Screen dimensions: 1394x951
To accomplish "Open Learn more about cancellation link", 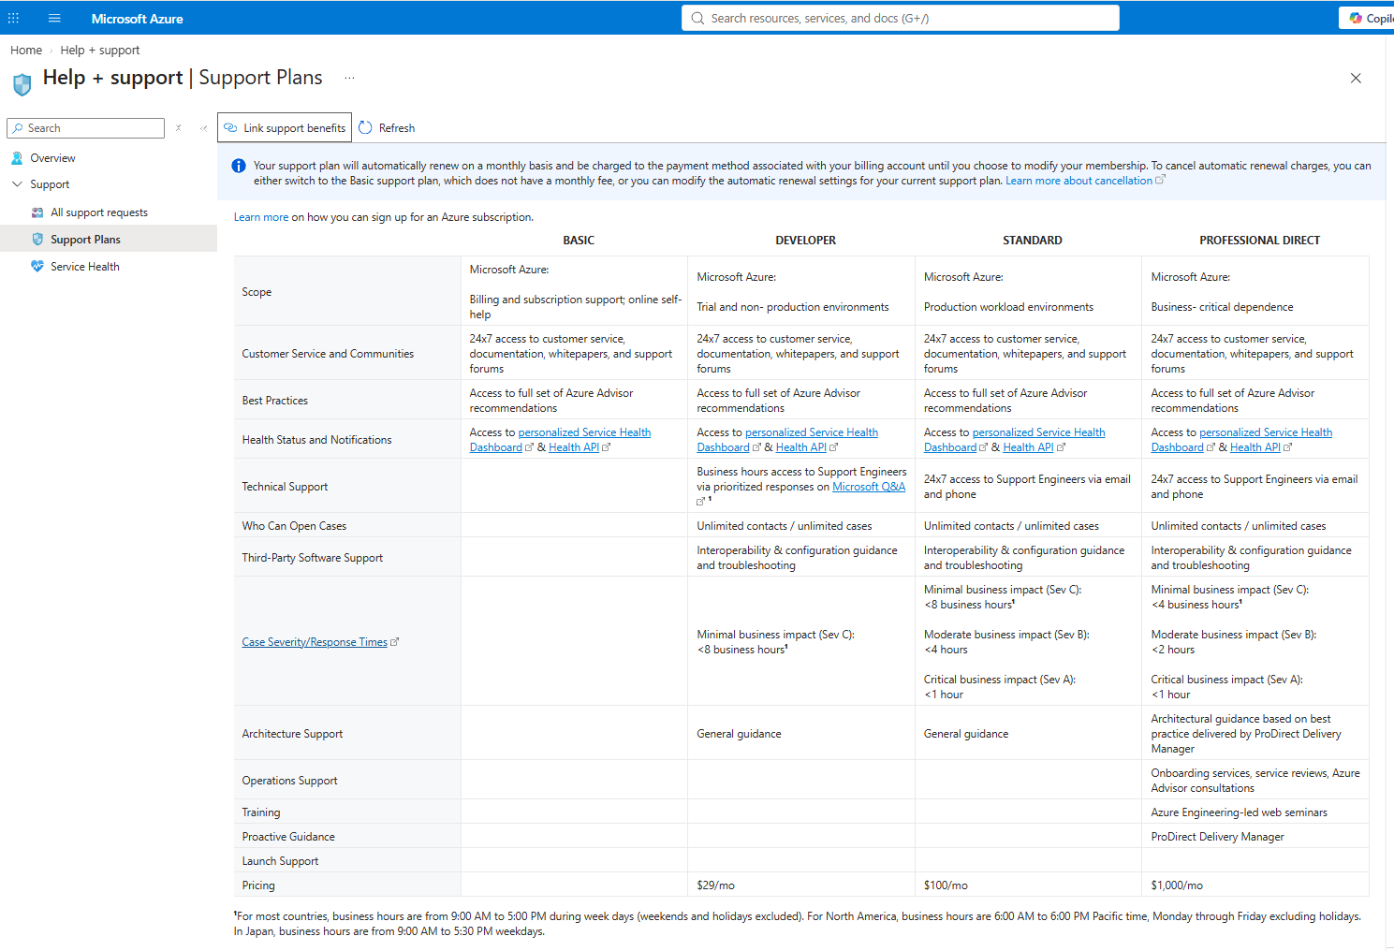I will (x=1079, y=181).
